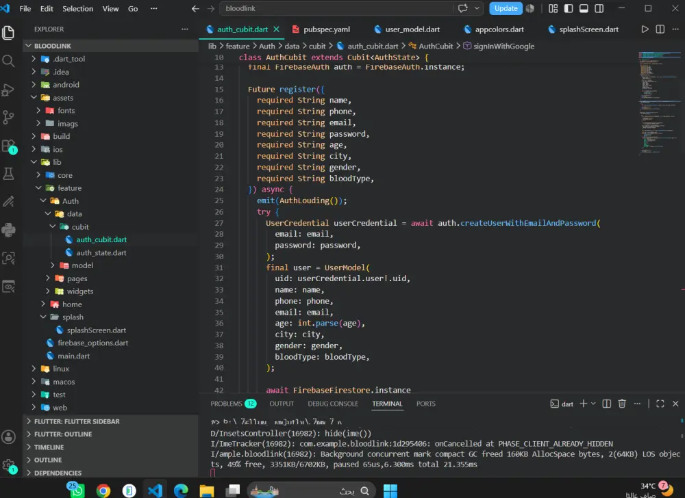Viewport: 685px width, 498px height.
Task: Open the Run and Debug view
Action: (8, 90)
